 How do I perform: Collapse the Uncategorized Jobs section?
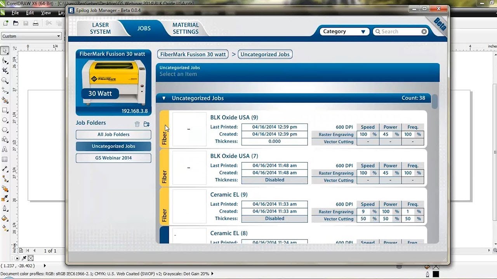(164, 98)
